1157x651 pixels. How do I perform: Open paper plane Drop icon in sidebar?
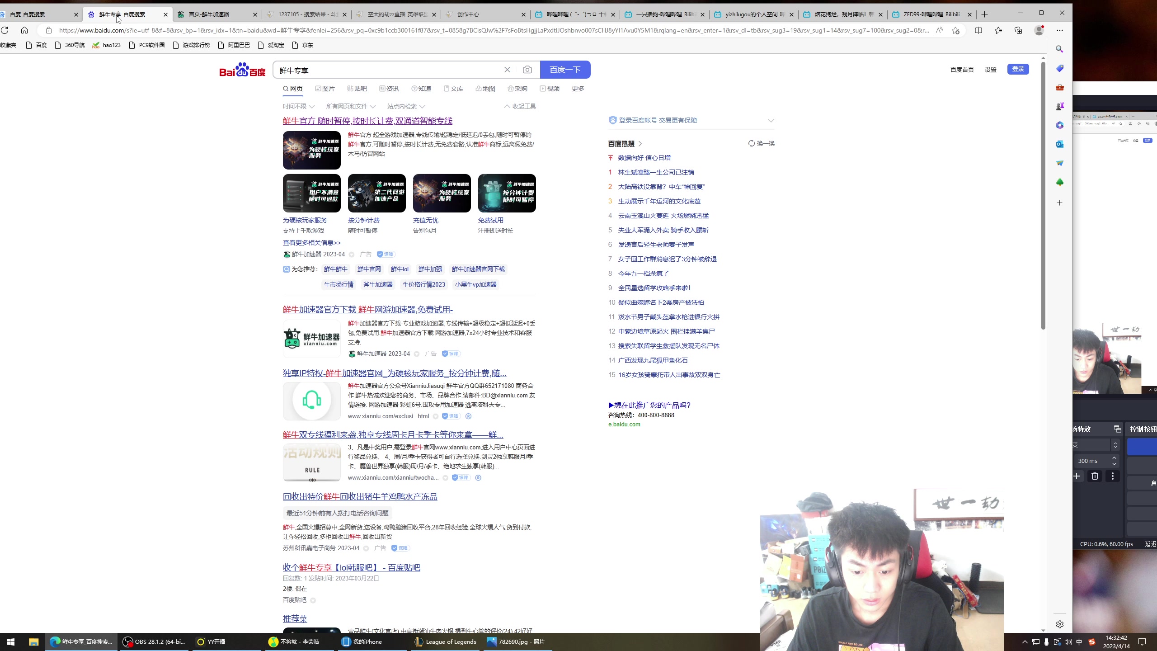1059,163
